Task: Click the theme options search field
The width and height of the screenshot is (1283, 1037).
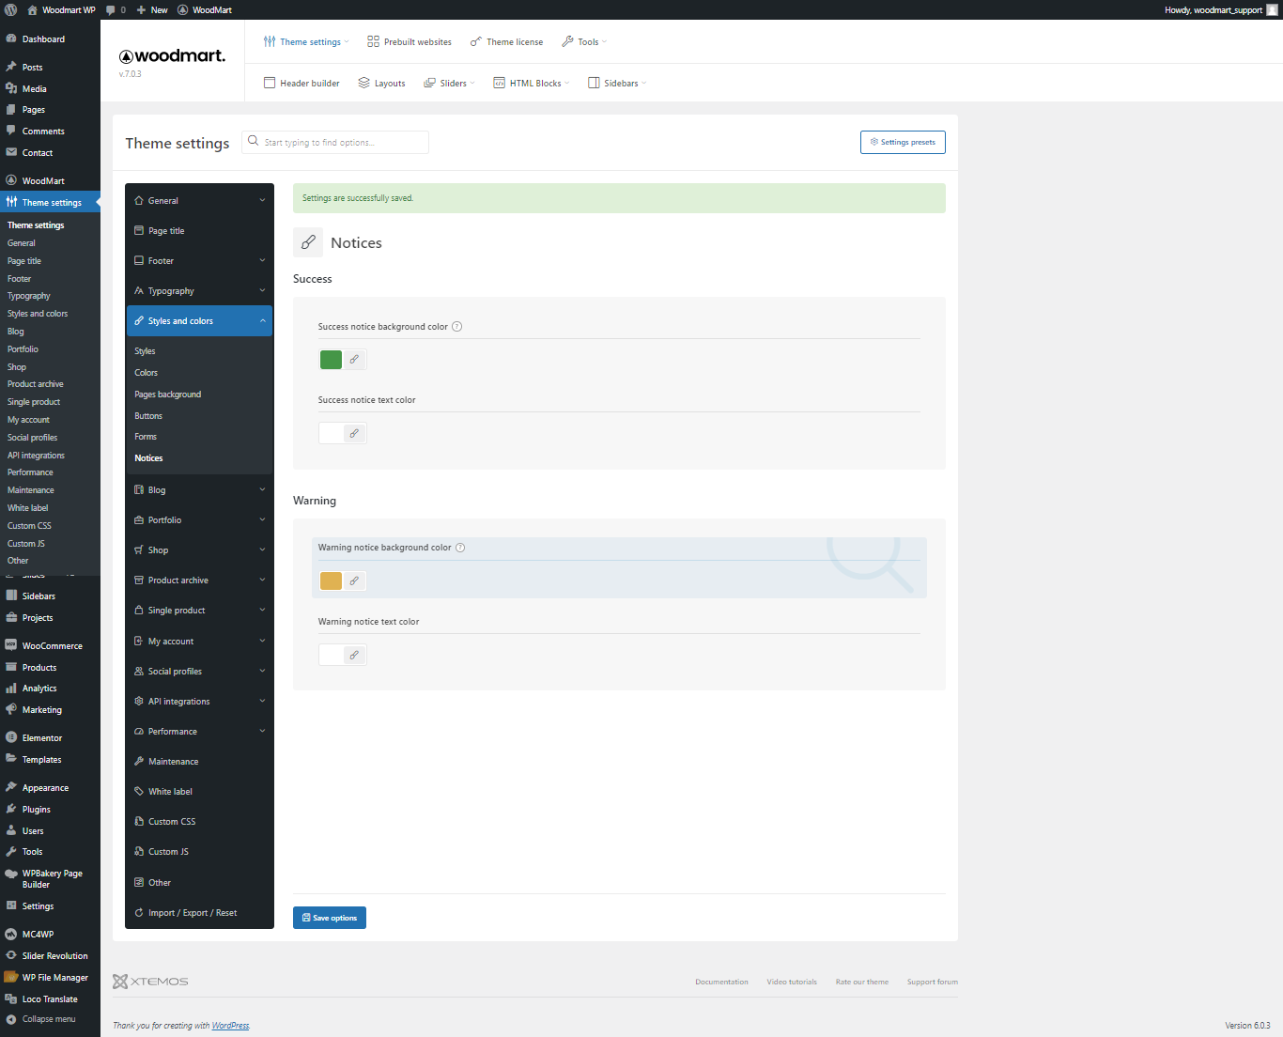Action: click(335, 142)
